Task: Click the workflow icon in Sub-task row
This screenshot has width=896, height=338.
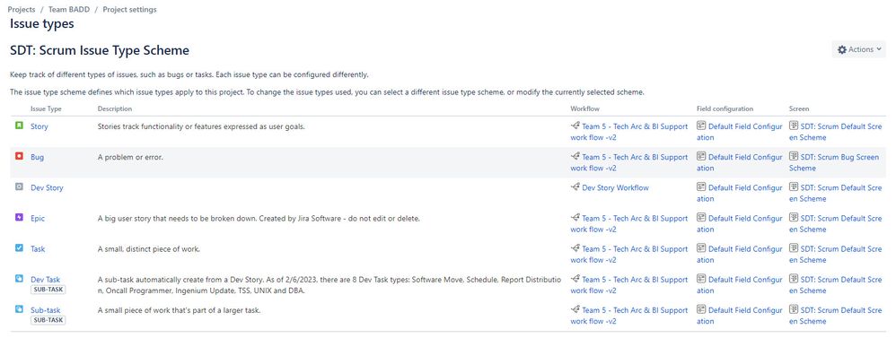Action: [575, 310]
